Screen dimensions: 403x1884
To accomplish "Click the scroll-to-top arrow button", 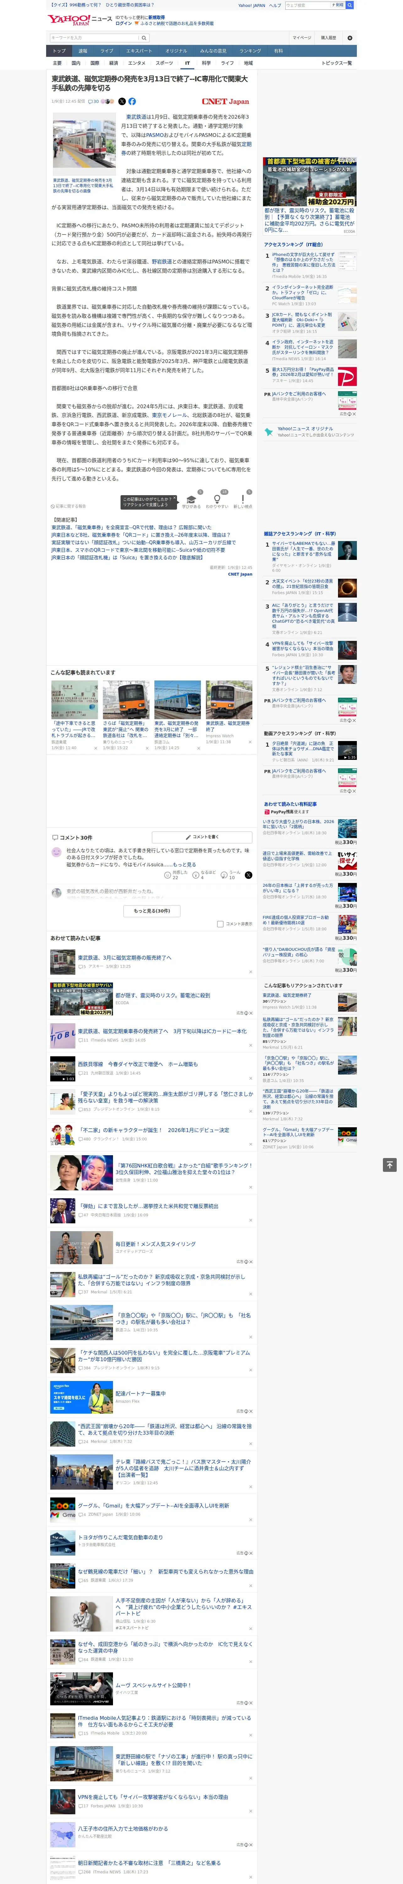I will click(390, 1164).
